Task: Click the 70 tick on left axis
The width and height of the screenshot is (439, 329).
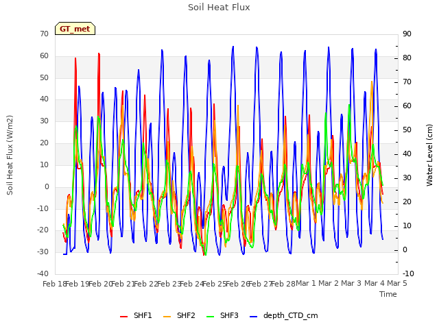Action: tap(44, 34)
